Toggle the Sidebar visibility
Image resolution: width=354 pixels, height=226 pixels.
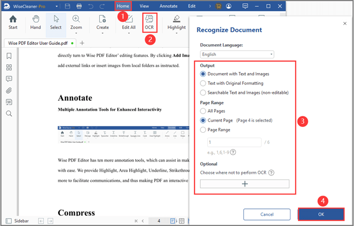pos(18,221)
